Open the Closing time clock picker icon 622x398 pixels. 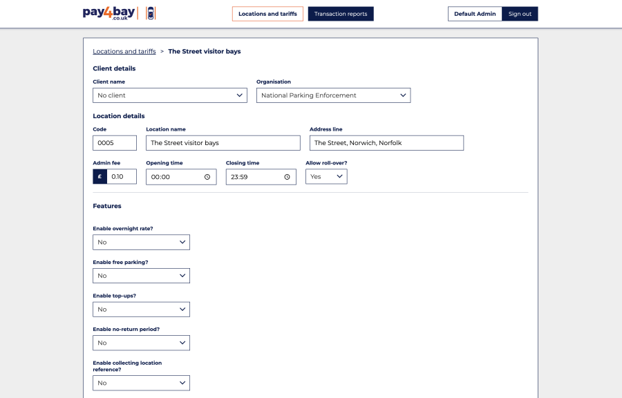288,177
